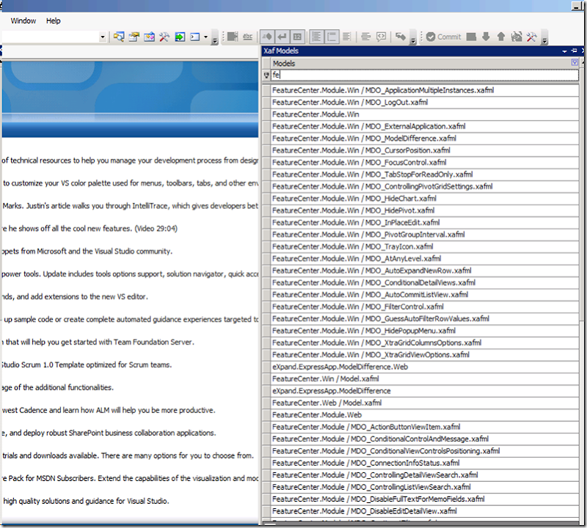The width and height of the screenshot is (587, 528).
Task: Open the Solution Explorer toolbar icon
Action: tap(119, 37)
